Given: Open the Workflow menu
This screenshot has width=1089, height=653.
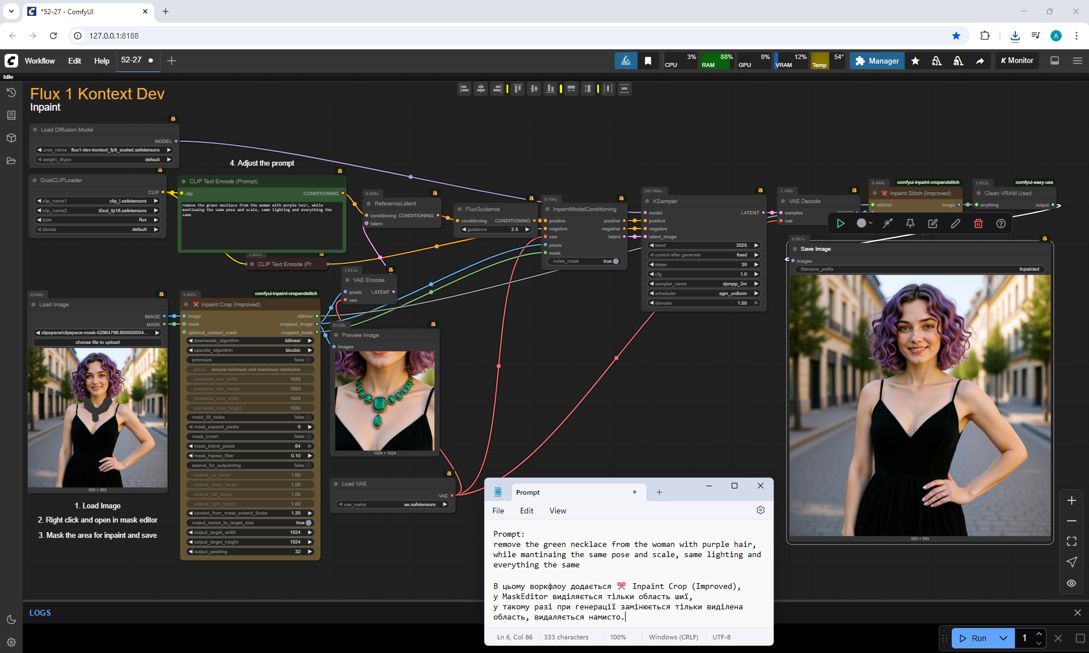Looking at the screenshot, I should [40, 61].
